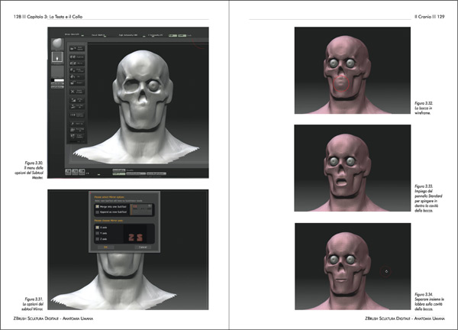Click header text 'Il Cranio 129'
This screenshot has width=458, height=330.
[430, 17]
